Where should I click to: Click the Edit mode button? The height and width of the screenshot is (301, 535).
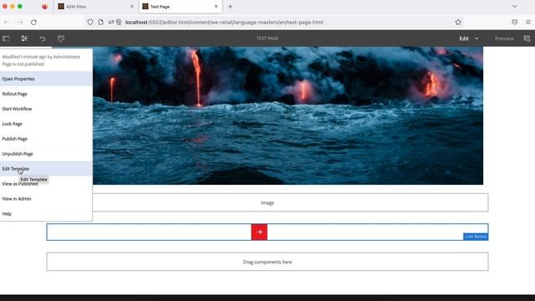click(464, 38)
